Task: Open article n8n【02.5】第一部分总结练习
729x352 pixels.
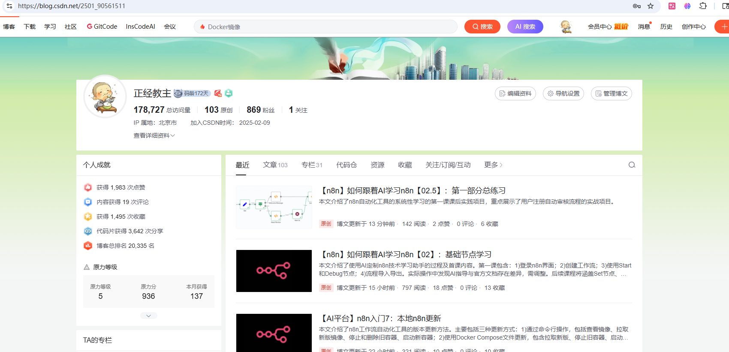Action: pyautogui.click(x=413, y=190)
